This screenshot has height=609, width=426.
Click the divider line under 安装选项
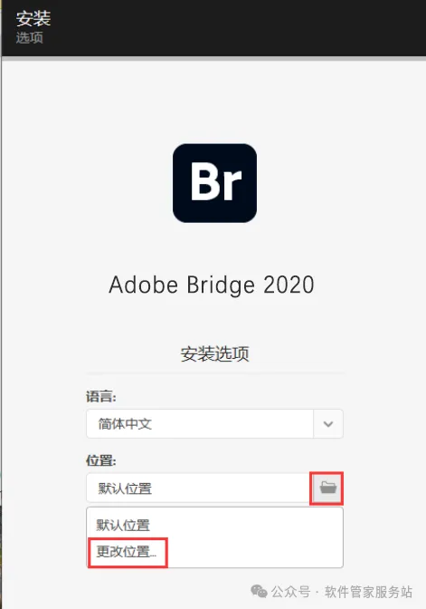click(214, 372)
